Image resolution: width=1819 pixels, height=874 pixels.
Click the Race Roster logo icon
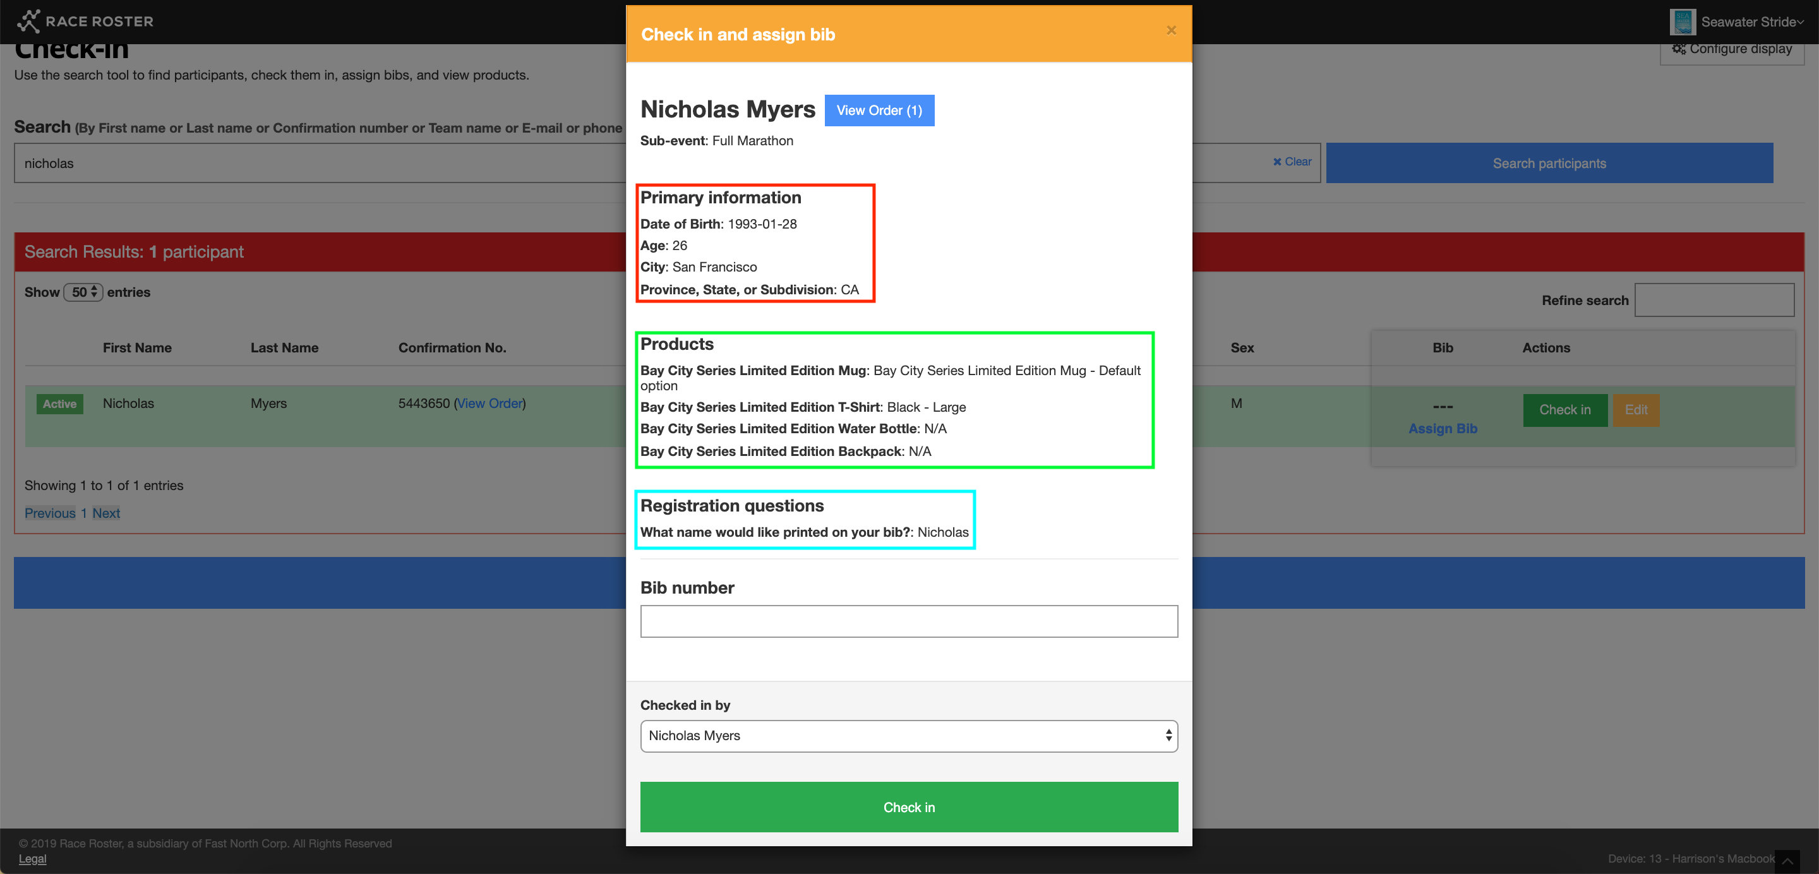click(28, 21)
